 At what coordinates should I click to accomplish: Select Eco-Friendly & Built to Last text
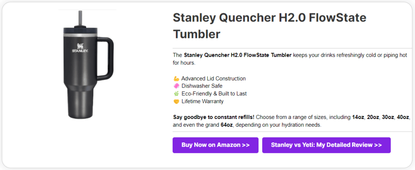[x=214, y=93]
